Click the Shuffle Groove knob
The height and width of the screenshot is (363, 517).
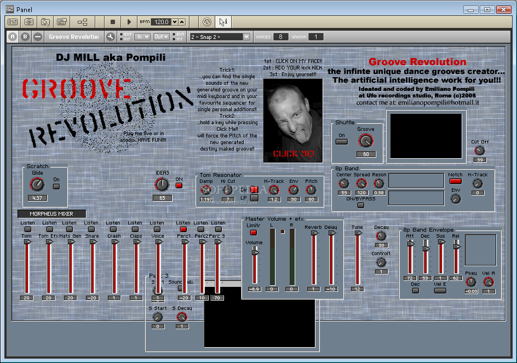pos(366,141)
